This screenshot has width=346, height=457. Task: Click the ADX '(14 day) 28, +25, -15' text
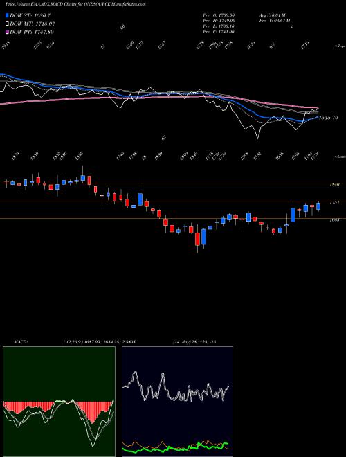click(194, 342)
